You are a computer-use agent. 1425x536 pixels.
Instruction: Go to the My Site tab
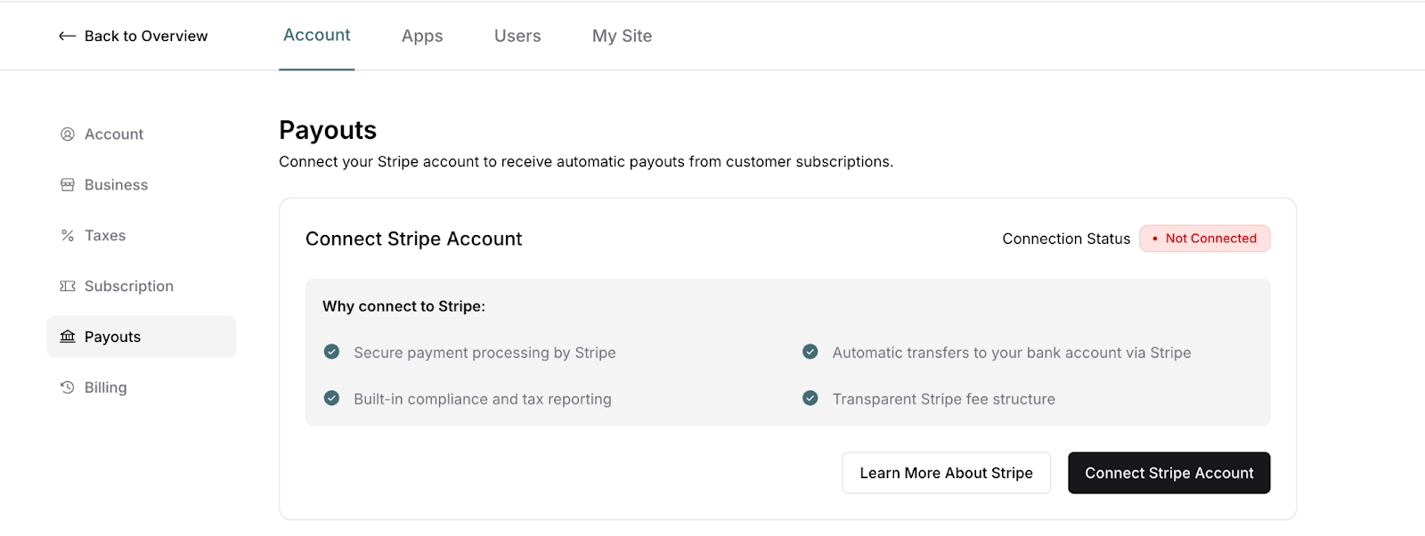pos(622,37)
